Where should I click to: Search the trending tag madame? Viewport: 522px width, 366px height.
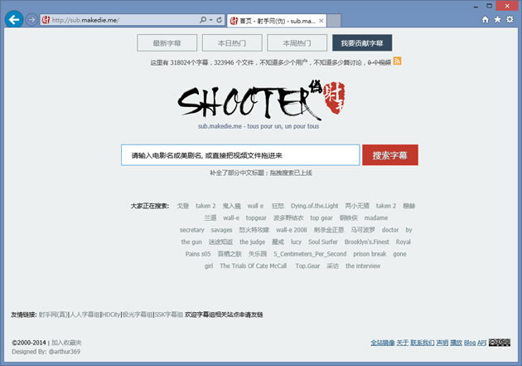pos(376,217)
